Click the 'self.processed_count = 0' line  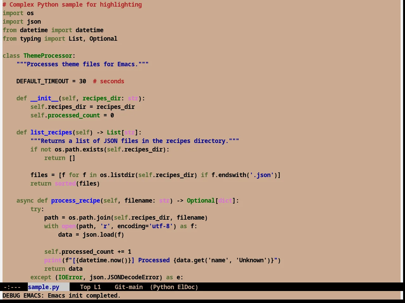[72, 115]
